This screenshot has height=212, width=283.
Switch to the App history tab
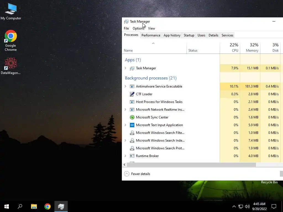[172, 35]
